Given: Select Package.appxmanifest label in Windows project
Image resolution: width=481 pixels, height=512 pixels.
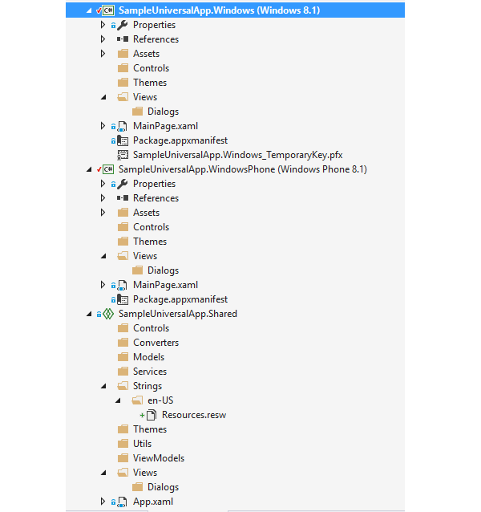Looking at the screenshot, I should (180, 140).
